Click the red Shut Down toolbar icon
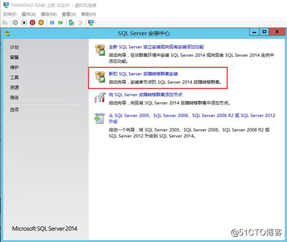This screenshot has height=242, width=287. (33, 23)
